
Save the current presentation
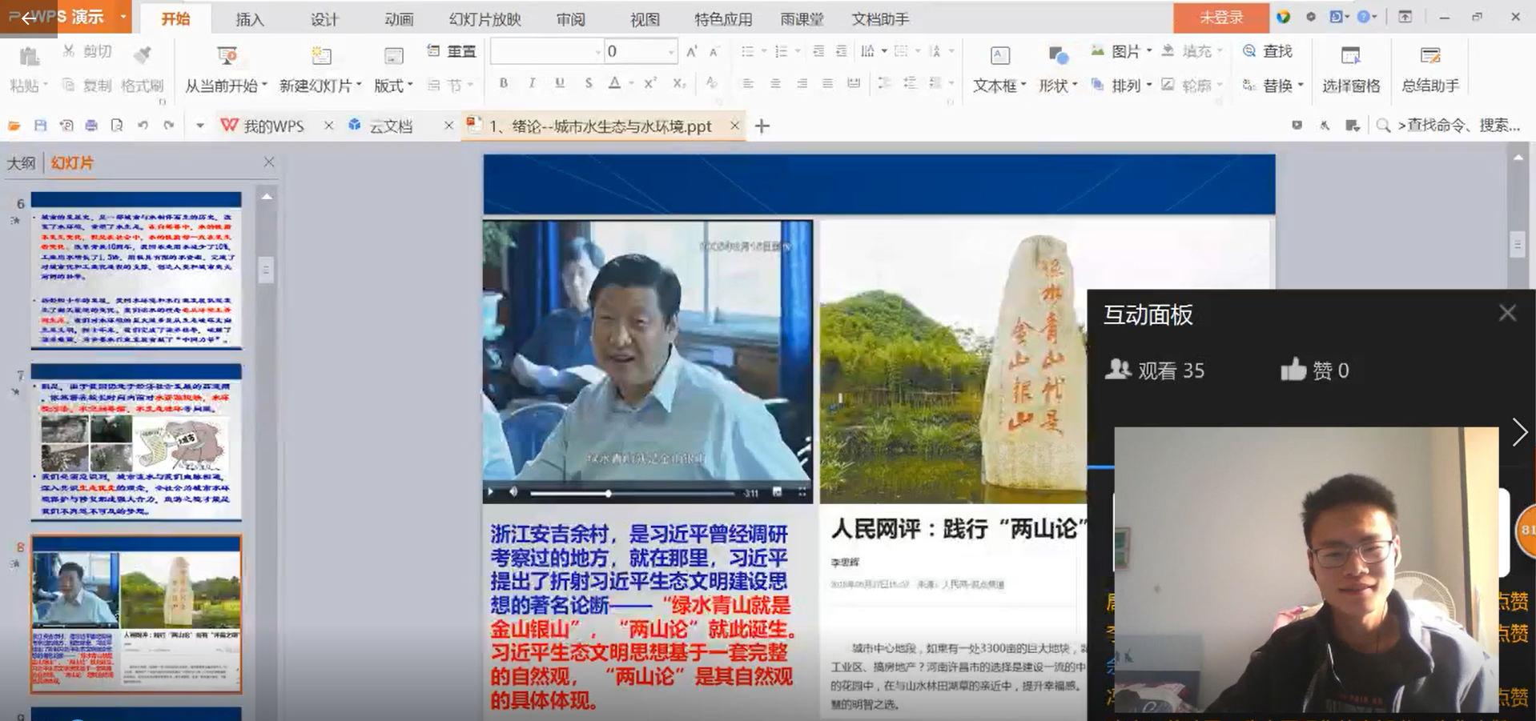click(x=39, y=126)
